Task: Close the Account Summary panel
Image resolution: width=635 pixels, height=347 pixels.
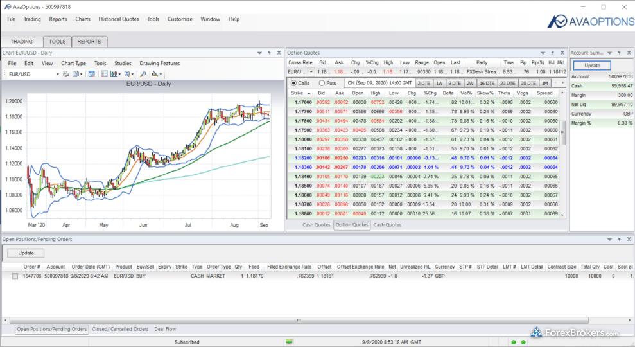Action: tap(629, 53)
